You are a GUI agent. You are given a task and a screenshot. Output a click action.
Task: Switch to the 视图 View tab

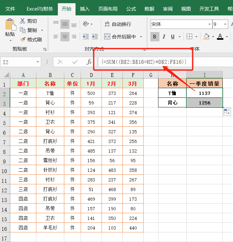click(186, 9)
